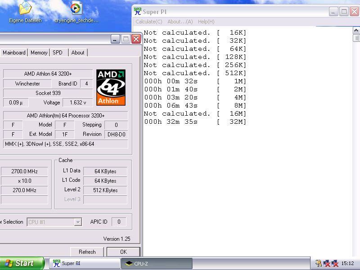Open the Help(H) menu in Super PI
The height and width of the screenshot is (270, 360).
206,22
